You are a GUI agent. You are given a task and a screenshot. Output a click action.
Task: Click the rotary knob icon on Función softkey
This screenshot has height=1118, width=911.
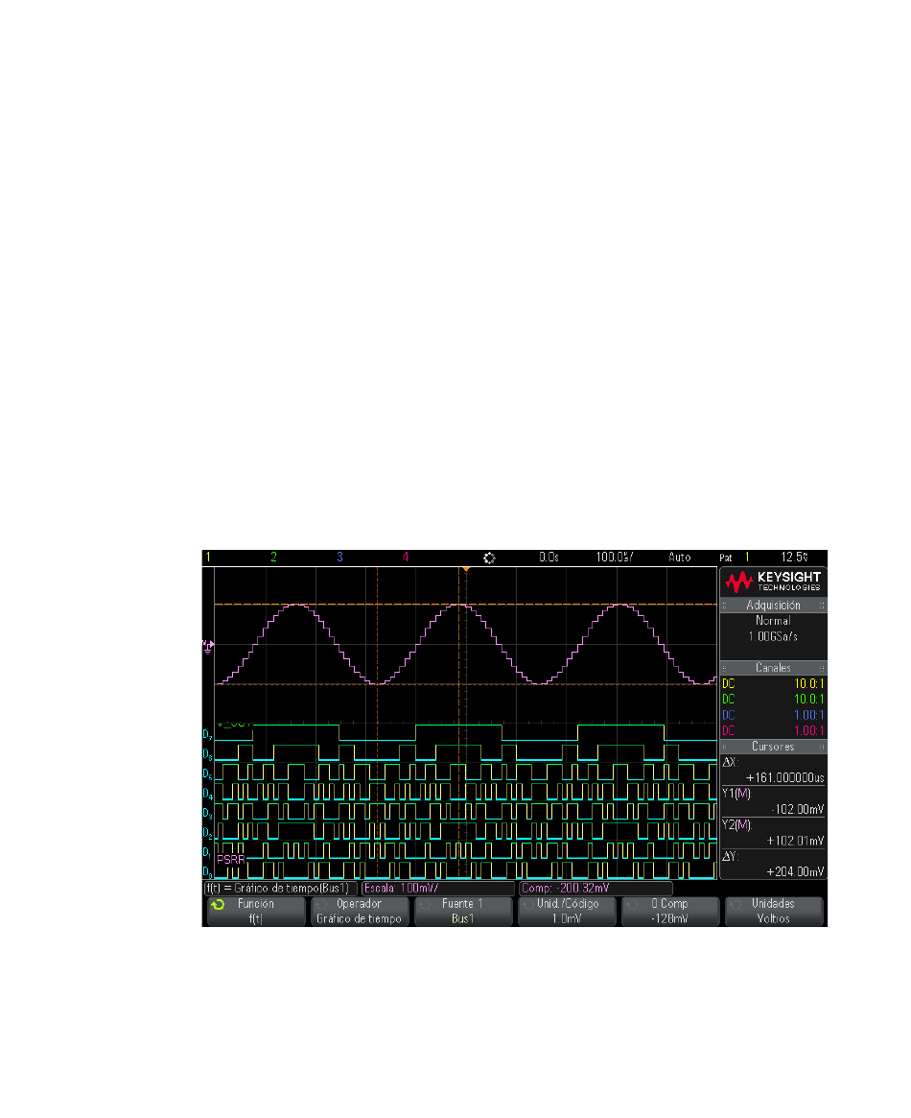[218, 904]
